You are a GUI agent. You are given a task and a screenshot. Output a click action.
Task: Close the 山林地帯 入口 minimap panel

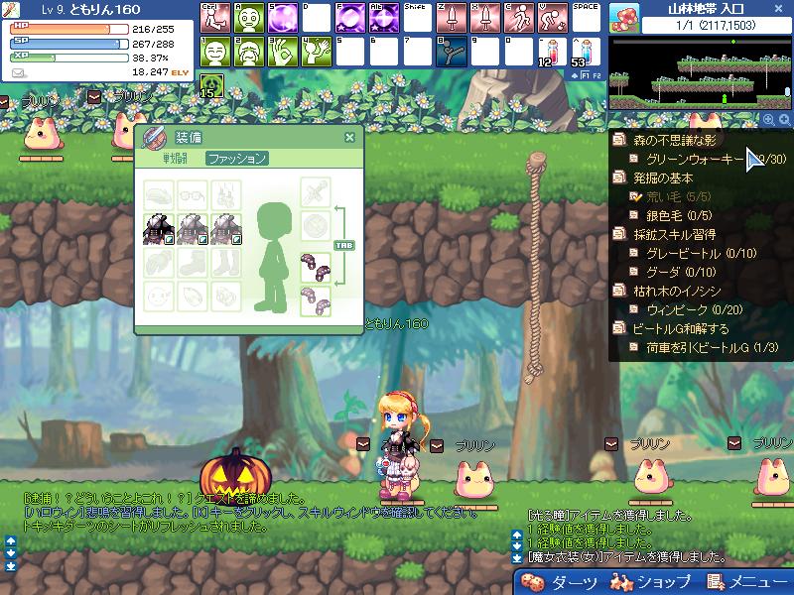click(779, 9)
